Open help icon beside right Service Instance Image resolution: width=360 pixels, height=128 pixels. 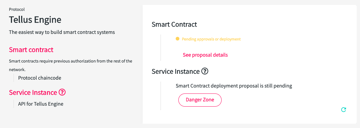click(204, 71)
